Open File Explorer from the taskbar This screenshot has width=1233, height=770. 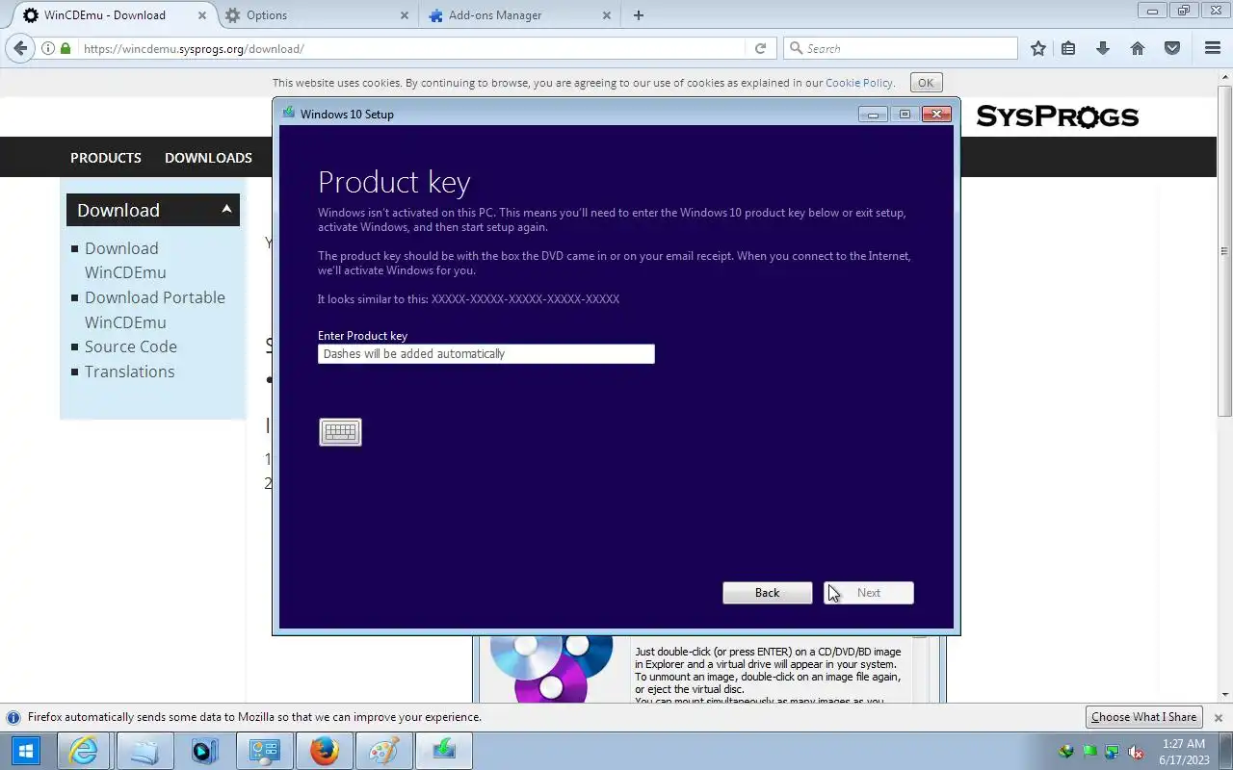[x=144, y=751]
